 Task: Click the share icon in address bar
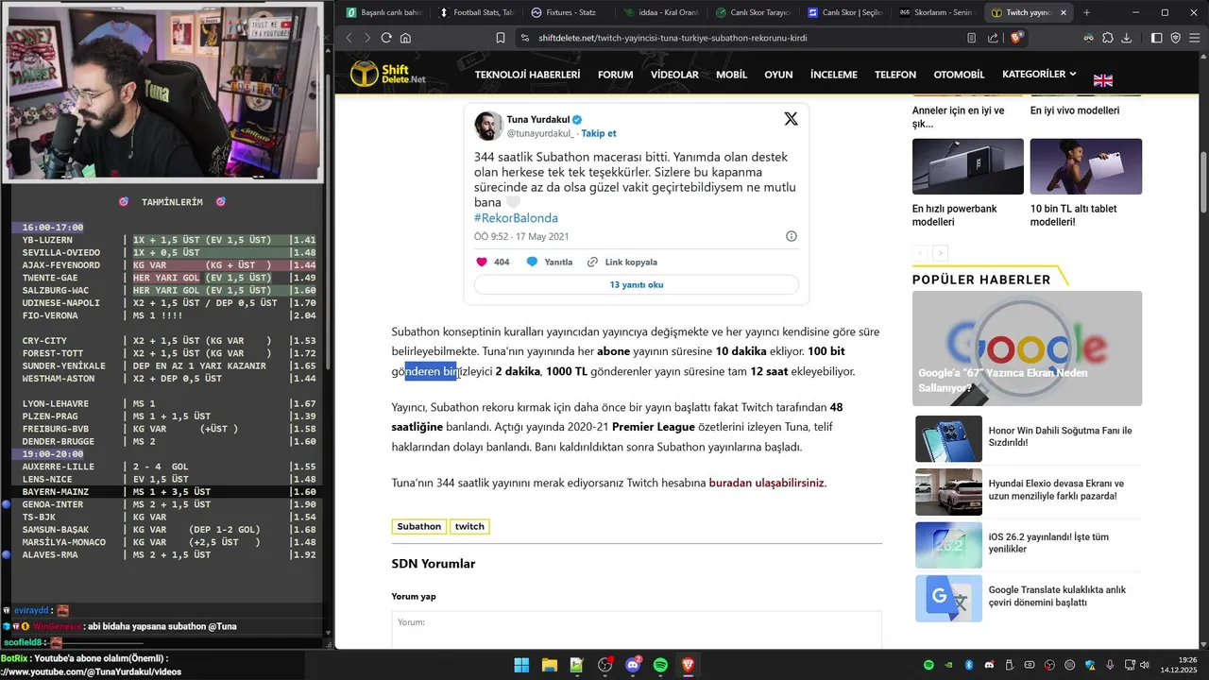993,38
